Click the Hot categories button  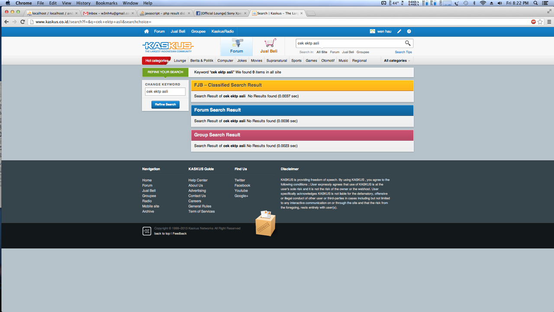(156, 61)
